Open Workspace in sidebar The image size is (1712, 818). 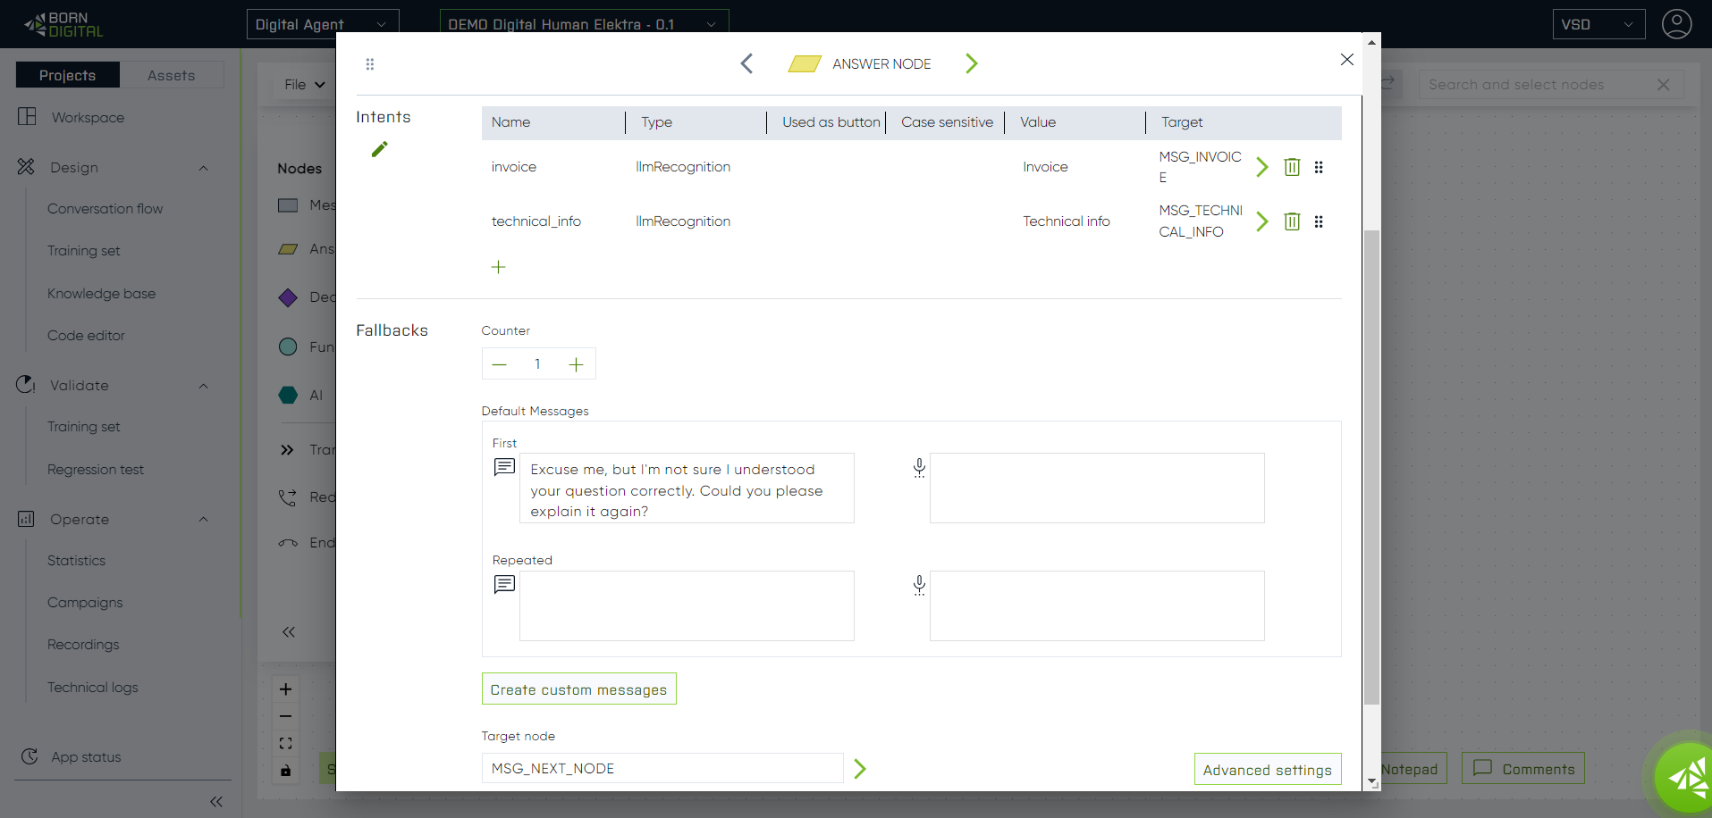[88, 117]
